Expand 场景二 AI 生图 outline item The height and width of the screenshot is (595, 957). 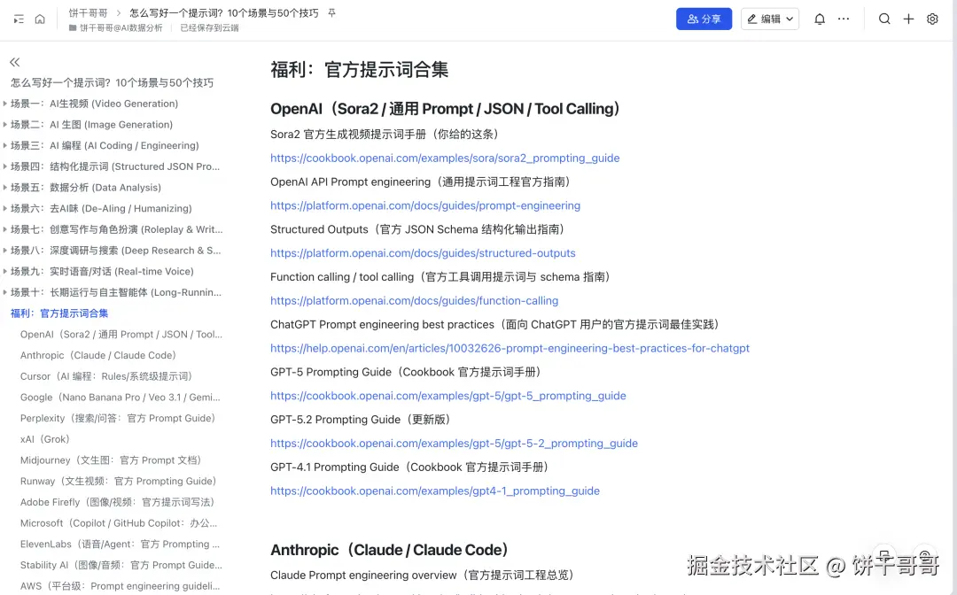pyautogui.click(x=5, y=124)
